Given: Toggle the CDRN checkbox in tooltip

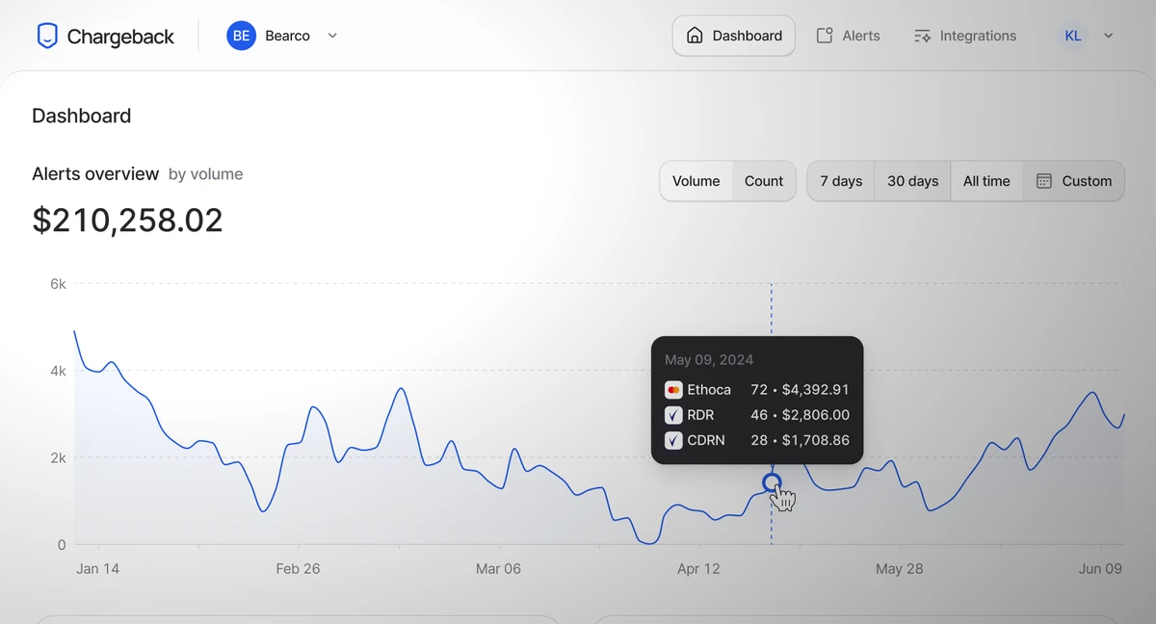Looking at the screenshot, I should [x=673, y=440].
